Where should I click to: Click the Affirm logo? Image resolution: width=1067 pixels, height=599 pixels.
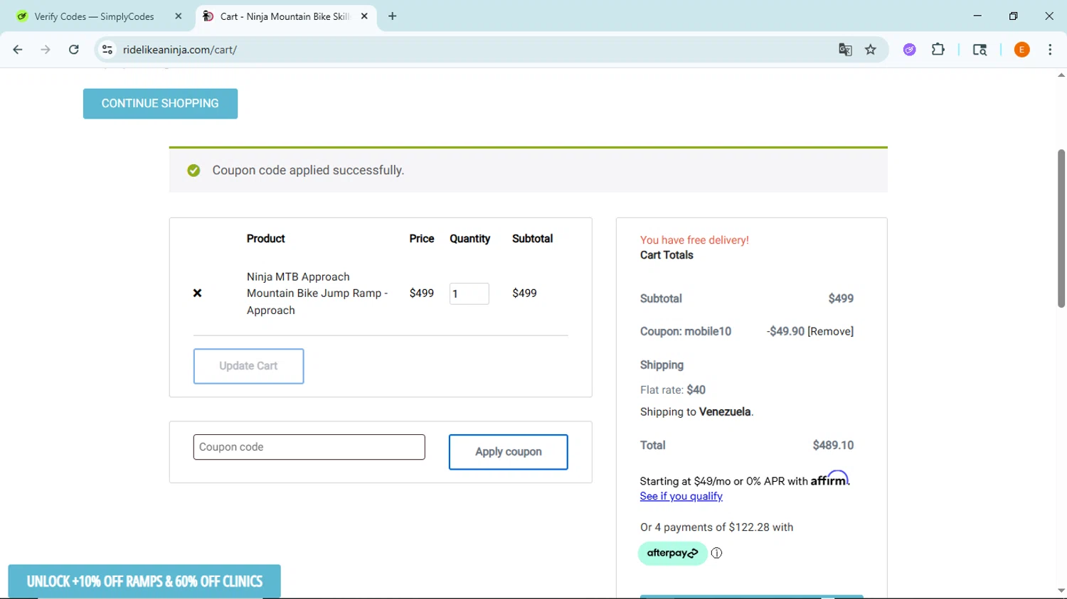(829, 479)
